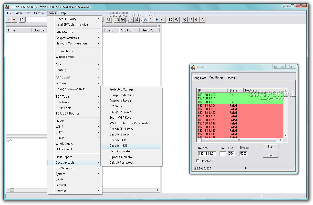Click Start in the PING window
Viewport: 313px width, 205px height.
pyautogui.click(x=270, y=147)
